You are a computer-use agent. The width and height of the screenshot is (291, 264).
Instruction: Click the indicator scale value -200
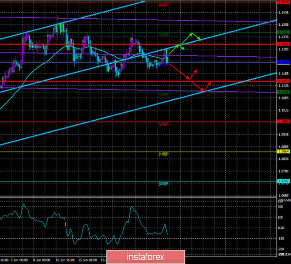tap(280, 249)
